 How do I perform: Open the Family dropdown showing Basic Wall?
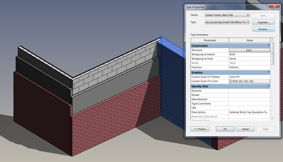pyautogui.click(x=227, y=15)
